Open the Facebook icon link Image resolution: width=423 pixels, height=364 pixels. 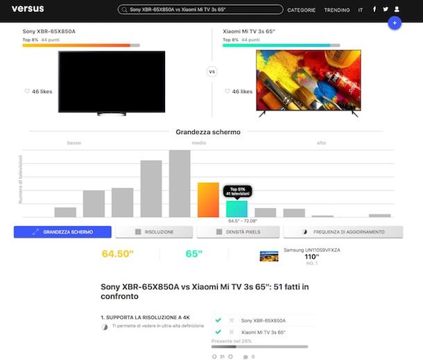tap(374, 9)
